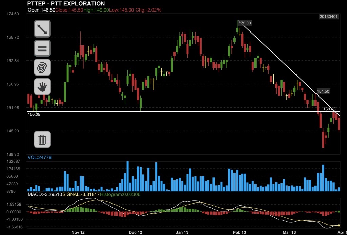This screenshot has width=347, height=235.
Task: Click the yellow signal line endpoint dot
Action: point(339,225)
